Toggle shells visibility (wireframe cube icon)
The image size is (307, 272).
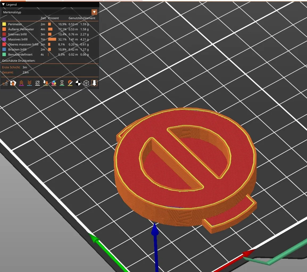[86, 83]
